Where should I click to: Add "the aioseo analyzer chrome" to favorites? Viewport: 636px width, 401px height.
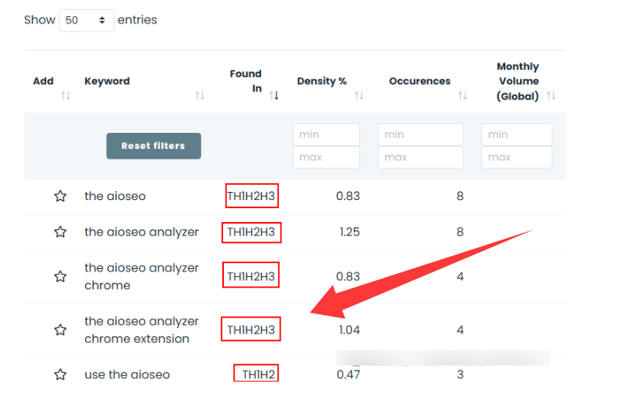[60, 276]
